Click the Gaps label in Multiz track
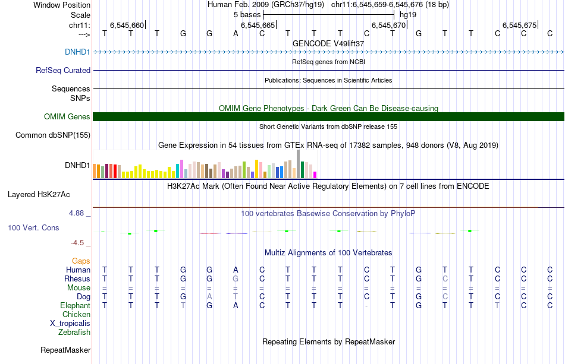Viewport: 565px width, 364px height. [x=81, y=261]
